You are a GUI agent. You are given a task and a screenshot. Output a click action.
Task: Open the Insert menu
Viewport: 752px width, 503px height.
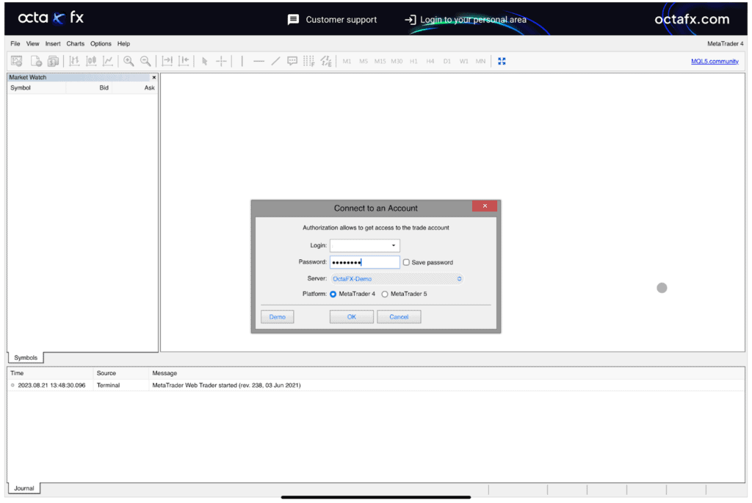pyautogui.click(x=53, y=43)
